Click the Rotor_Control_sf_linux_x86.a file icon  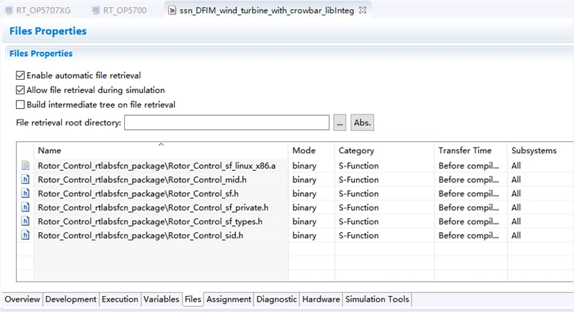(26, 166)
